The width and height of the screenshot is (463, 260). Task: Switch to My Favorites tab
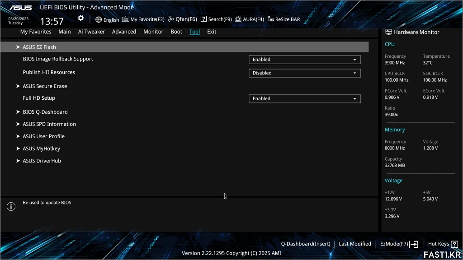click(36, 32)
